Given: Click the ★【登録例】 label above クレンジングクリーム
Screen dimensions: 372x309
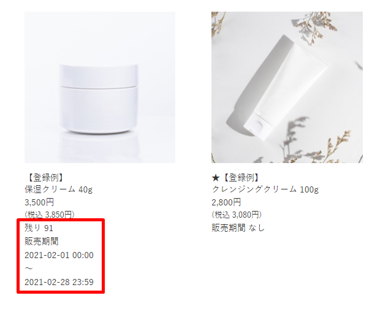Looking at the screenshot, I should [235, 177].
